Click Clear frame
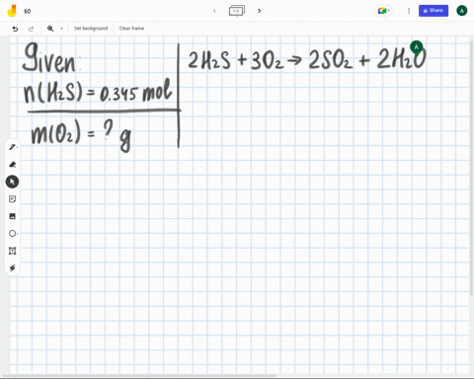 point(131,29)
